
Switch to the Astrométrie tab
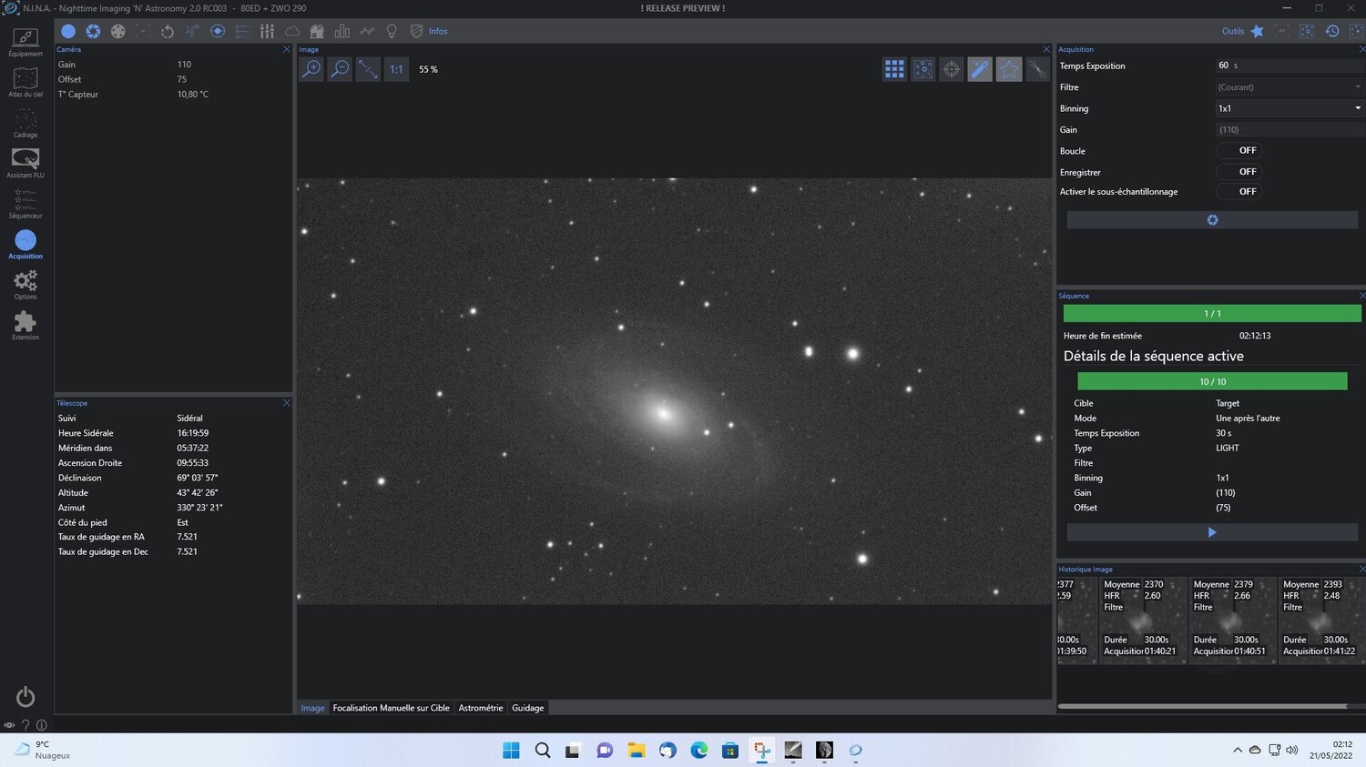coord(481,708)
